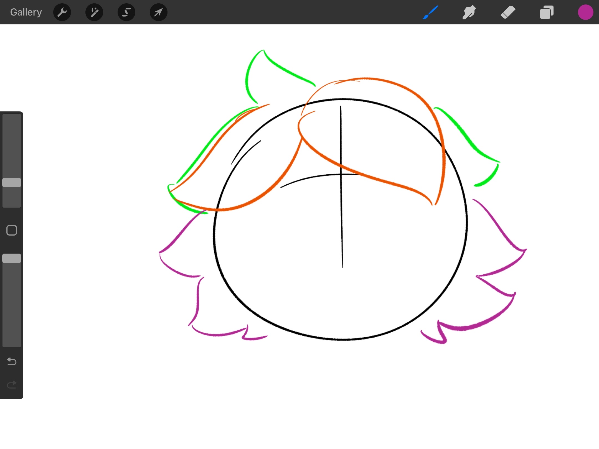
Task: Open the Actions wrench menu
Action: click(x=62, y=12)
